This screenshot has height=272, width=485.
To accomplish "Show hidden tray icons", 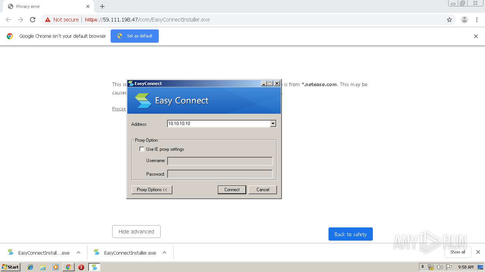I will click(x=422, y=267).
